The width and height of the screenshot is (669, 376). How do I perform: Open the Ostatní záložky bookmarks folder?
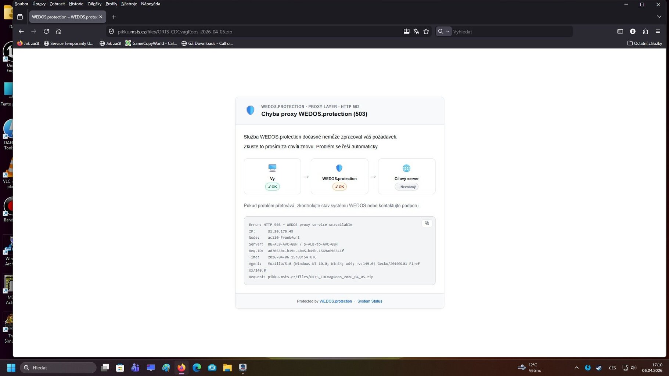tap(645, 43)
